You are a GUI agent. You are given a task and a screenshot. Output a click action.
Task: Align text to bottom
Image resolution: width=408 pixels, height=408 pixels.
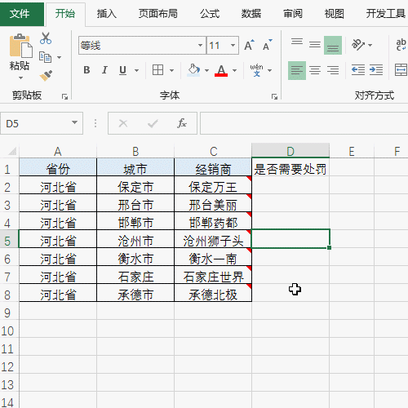click(333, 46)
